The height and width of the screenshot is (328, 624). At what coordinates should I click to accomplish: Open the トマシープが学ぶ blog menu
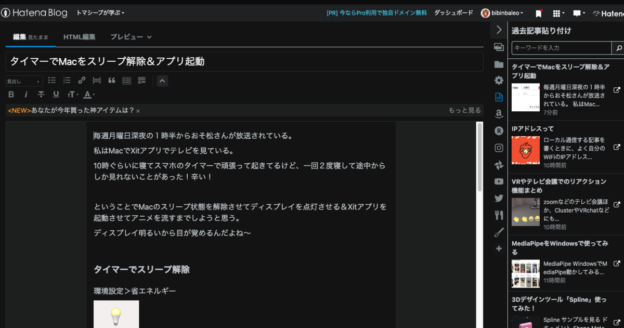pos(100,12)
